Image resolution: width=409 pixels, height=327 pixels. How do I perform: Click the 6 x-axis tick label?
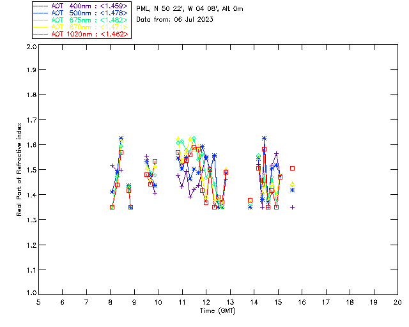(63, 302)
